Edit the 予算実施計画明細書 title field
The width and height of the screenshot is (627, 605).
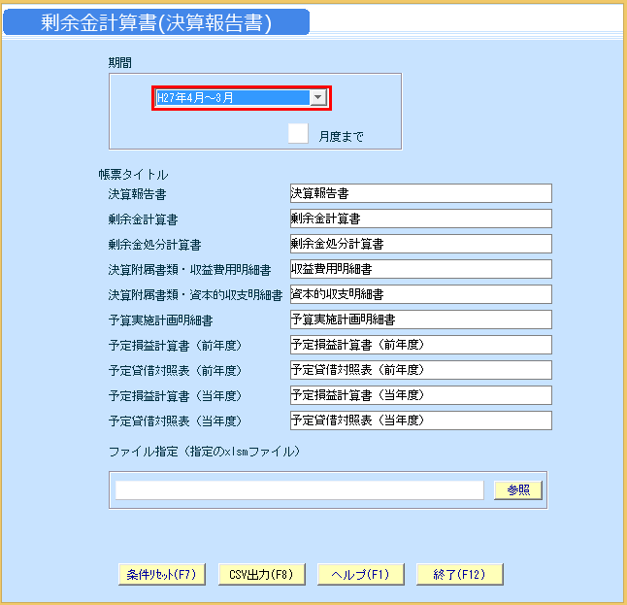(420, 319)
